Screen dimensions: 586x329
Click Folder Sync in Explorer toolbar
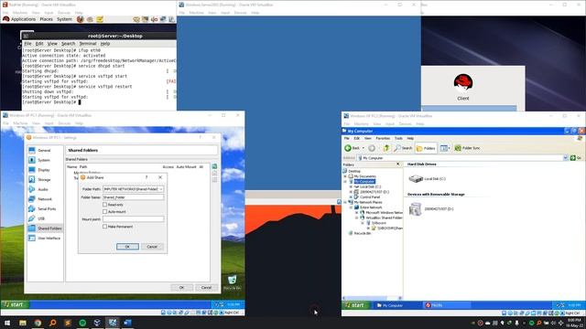pos(467,148)
